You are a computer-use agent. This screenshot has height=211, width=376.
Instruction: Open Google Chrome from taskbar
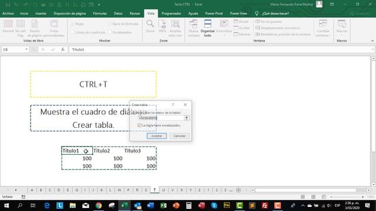click(99, 206)
